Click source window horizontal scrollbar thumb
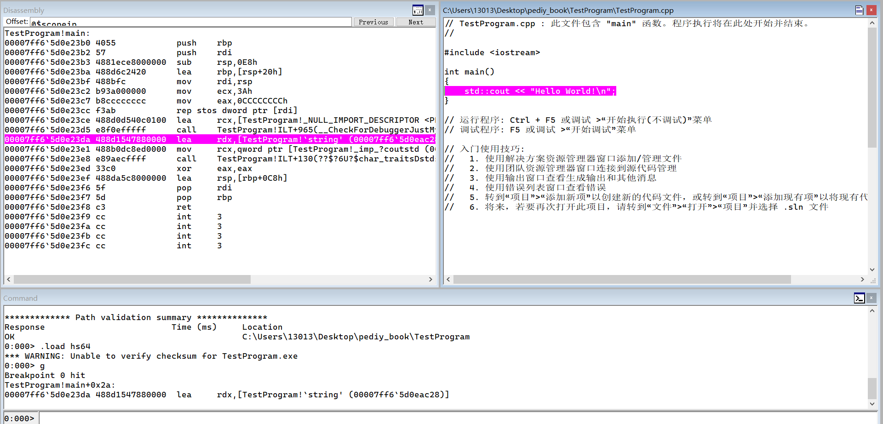Screen dimensions: 883x424 click(622, 279)
